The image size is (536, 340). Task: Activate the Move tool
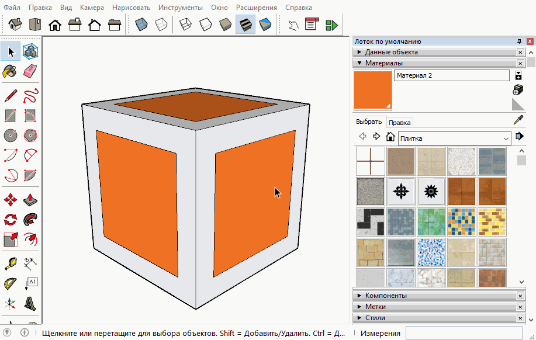(x=10, y=200)
